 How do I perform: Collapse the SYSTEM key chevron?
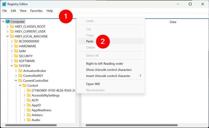12,66
